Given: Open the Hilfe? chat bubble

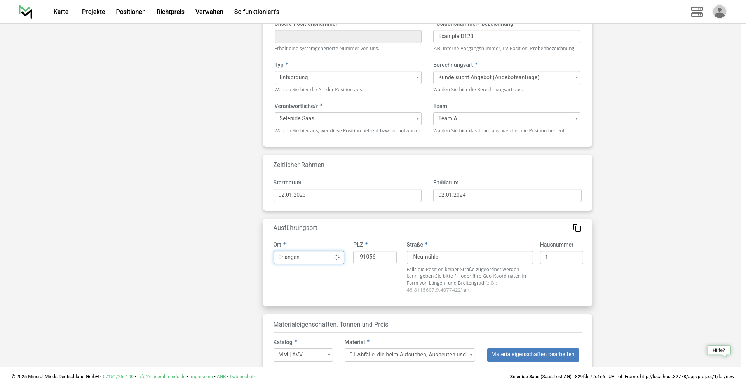Looking at the screenshot, I should click(x=718, y=350).
